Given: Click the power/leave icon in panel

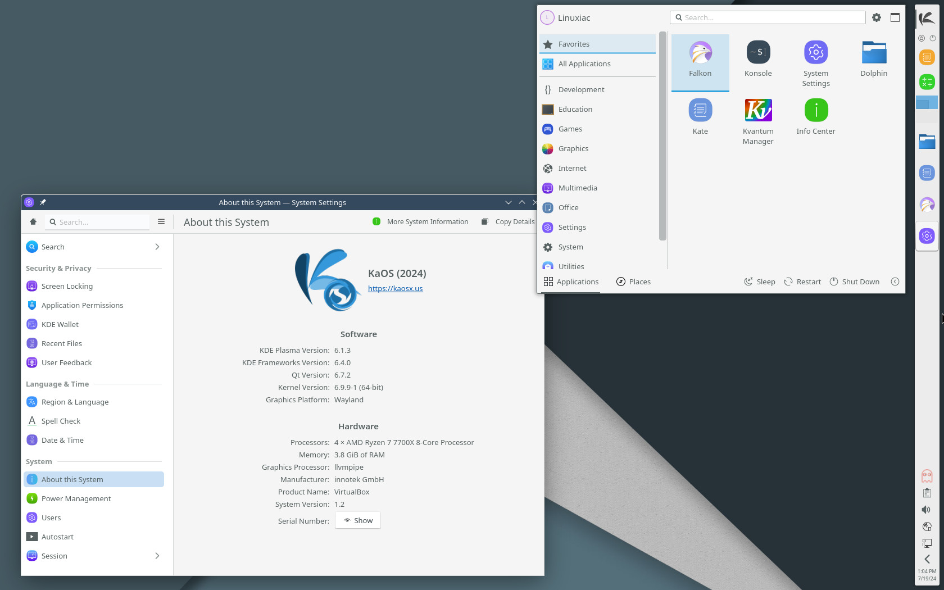Looking at the screenshot, I should pos(933,38).
